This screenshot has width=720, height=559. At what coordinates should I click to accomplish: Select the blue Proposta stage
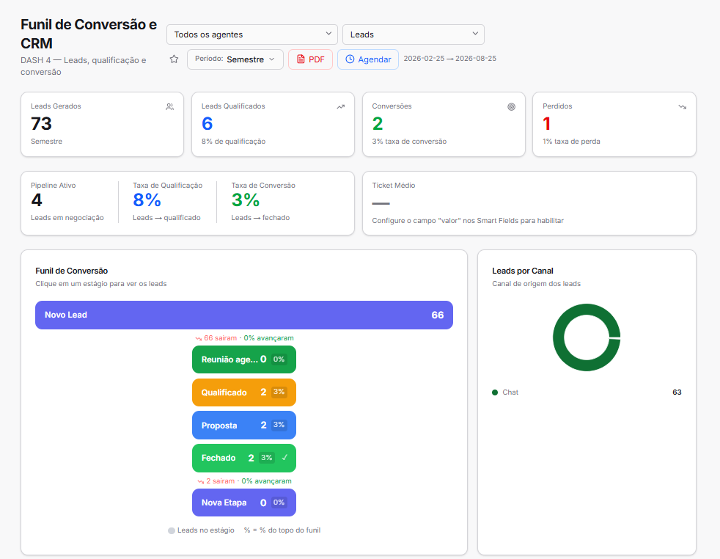244,425
